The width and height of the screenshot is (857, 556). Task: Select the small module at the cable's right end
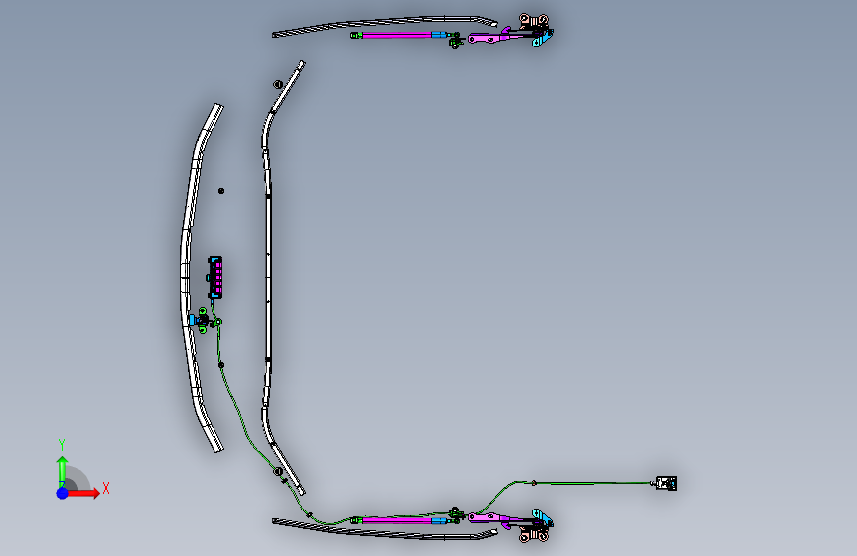tap(666, 483)
